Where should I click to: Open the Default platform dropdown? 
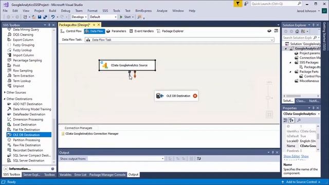tap(103, 17)
